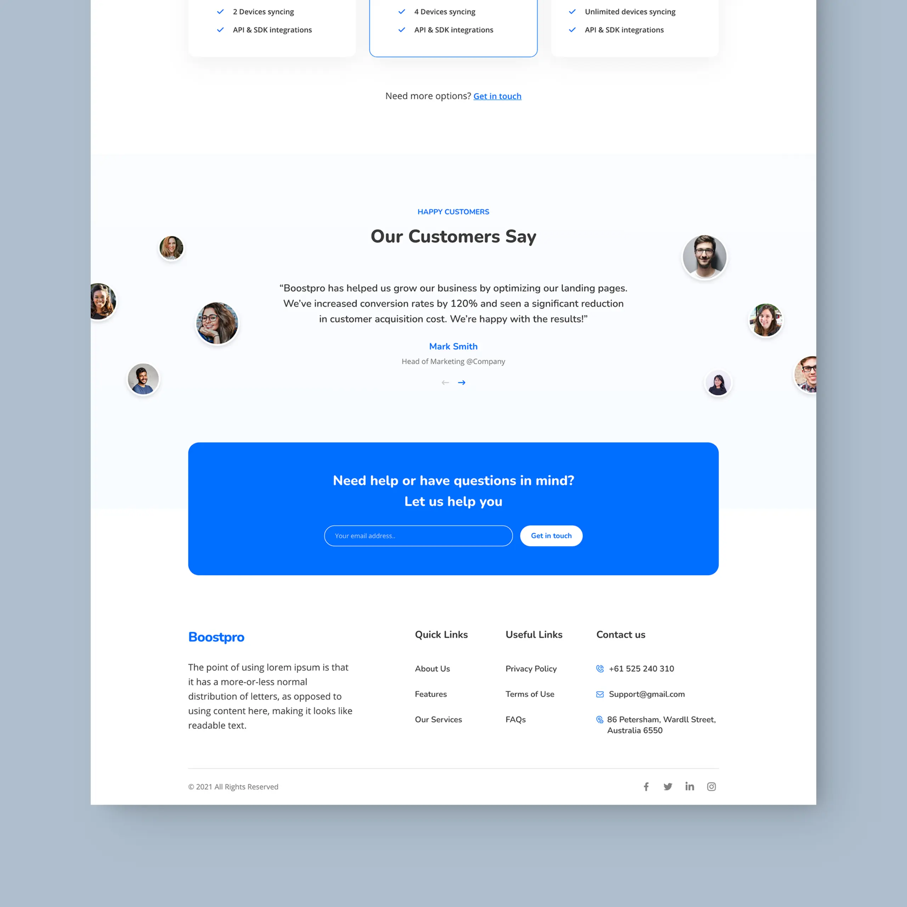
Task: Click the Get in touch link in header area
Action: [x=497, y=96]
